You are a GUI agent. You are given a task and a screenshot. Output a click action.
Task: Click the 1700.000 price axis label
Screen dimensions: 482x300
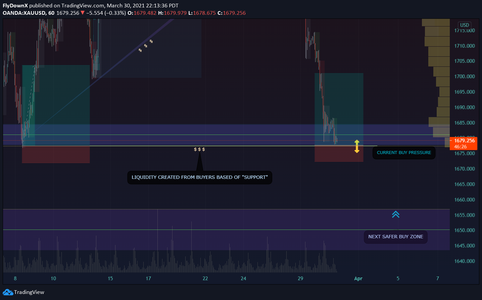coord(465,77)
